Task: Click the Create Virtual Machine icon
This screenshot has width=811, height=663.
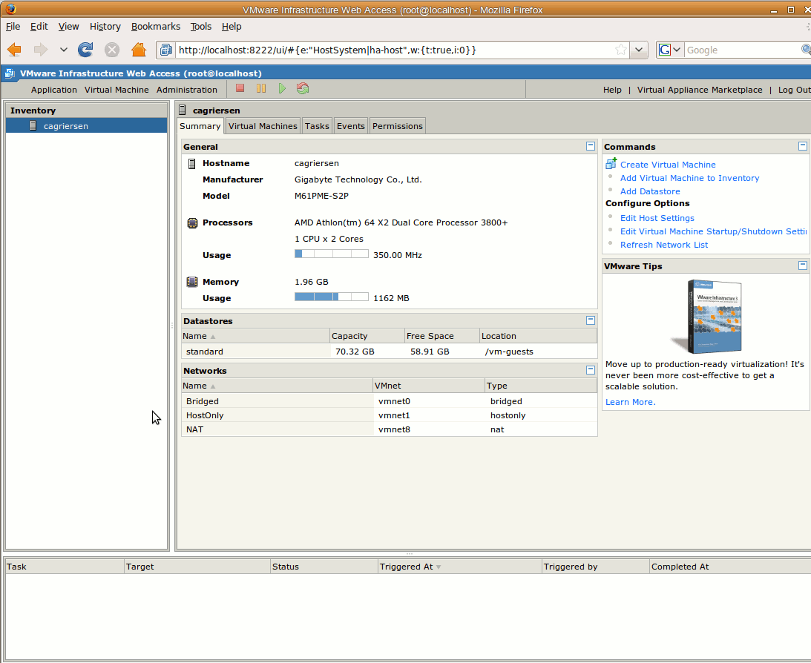Action: click(x=611, y=163)
